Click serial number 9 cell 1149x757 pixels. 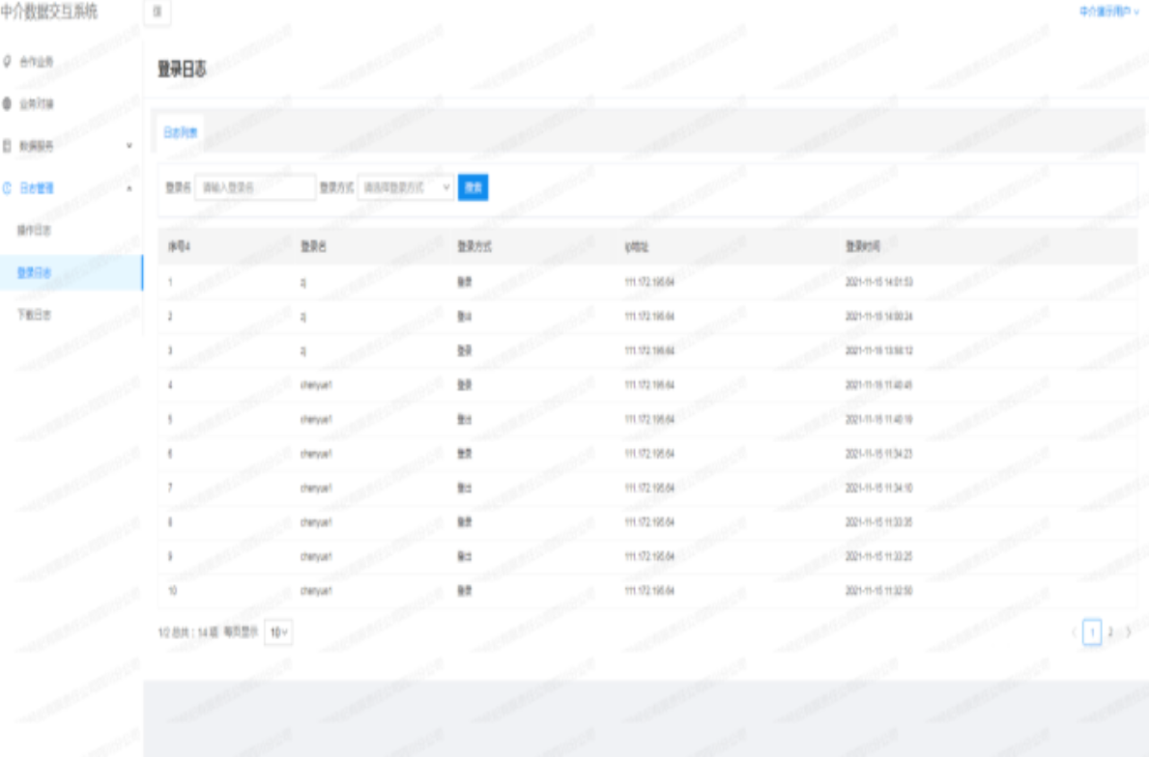click(x=170, y=556)
